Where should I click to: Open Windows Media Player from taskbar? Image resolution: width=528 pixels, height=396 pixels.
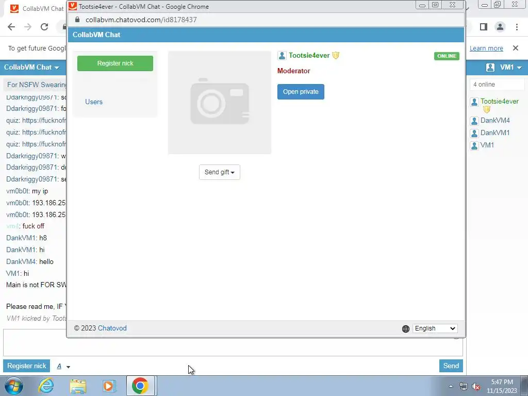click(x=109, y=386)
